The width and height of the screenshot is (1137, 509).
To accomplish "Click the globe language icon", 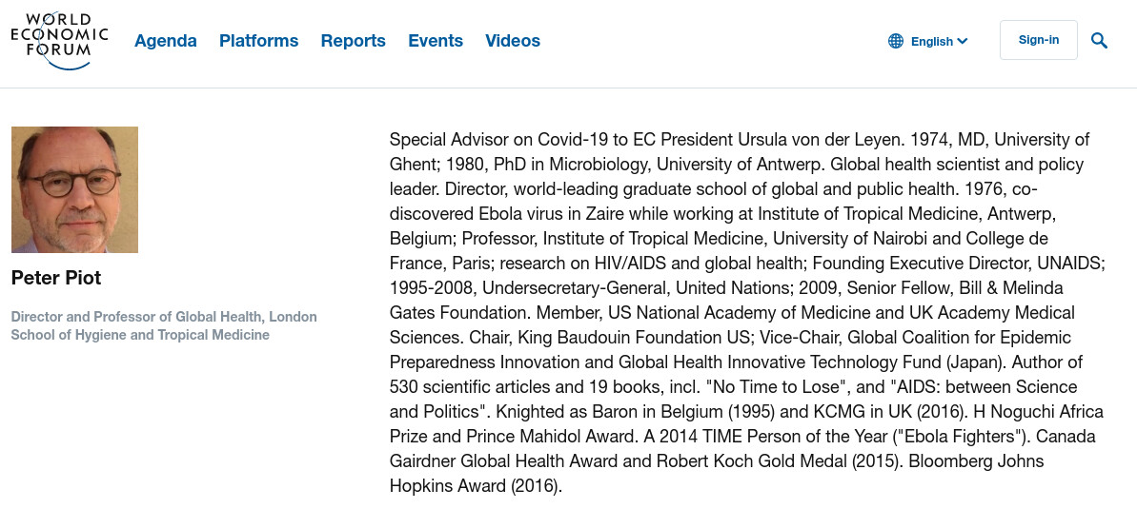I will (896, 41).
